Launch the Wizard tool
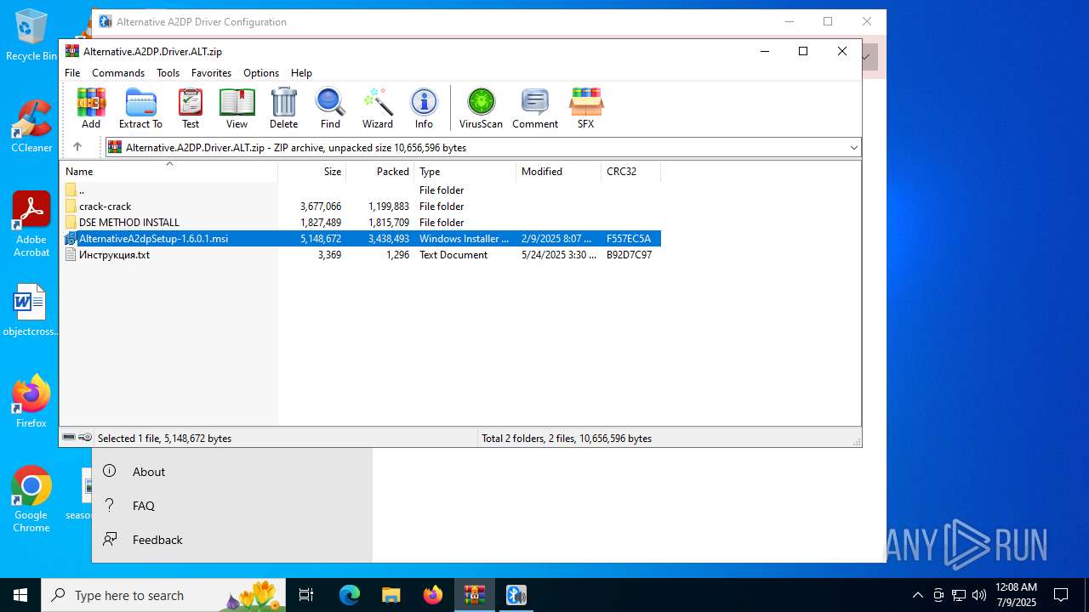1089x612 pixels. point(377,108)
